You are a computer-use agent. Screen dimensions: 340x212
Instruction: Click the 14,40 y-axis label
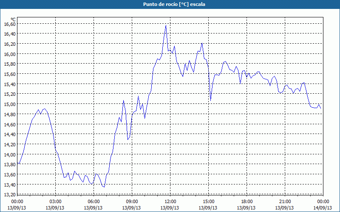tap(10, 134)
